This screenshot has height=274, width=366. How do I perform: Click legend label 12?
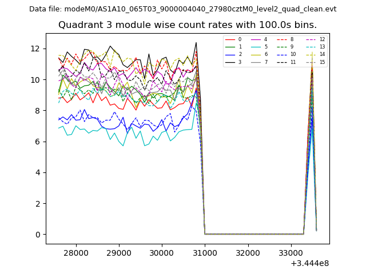tap(322, 39)
